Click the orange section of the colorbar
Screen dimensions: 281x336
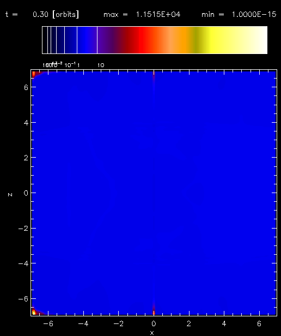tap(182, 40)
